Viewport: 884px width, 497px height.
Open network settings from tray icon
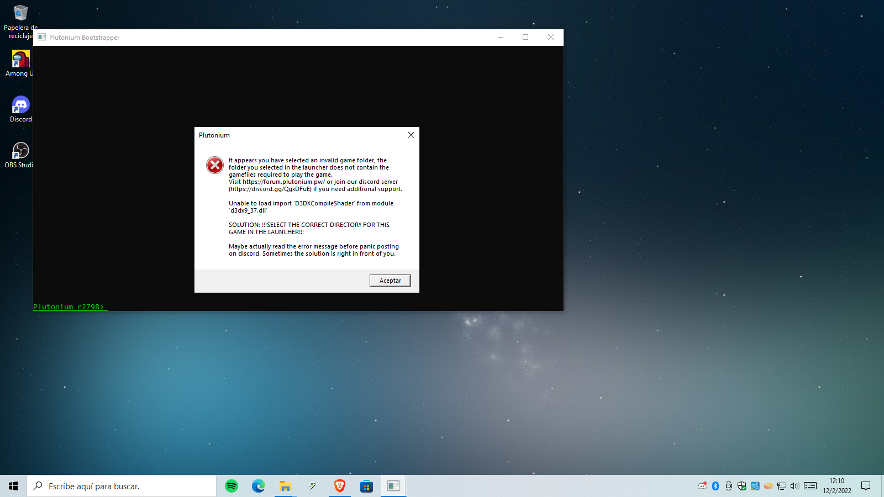click(782, 486)
